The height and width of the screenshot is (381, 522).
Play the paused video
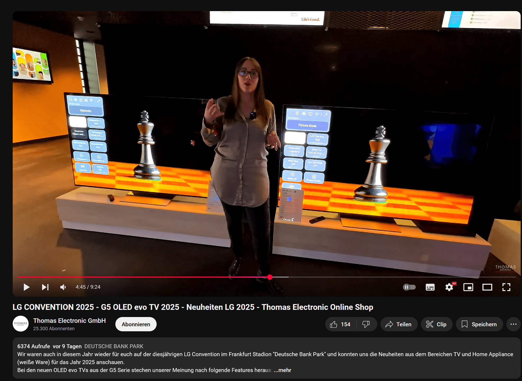[26, 287]
